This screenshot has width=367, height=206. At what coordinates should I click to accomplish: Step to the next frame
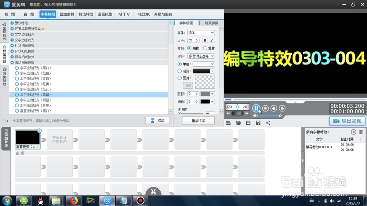pos(282,108)
